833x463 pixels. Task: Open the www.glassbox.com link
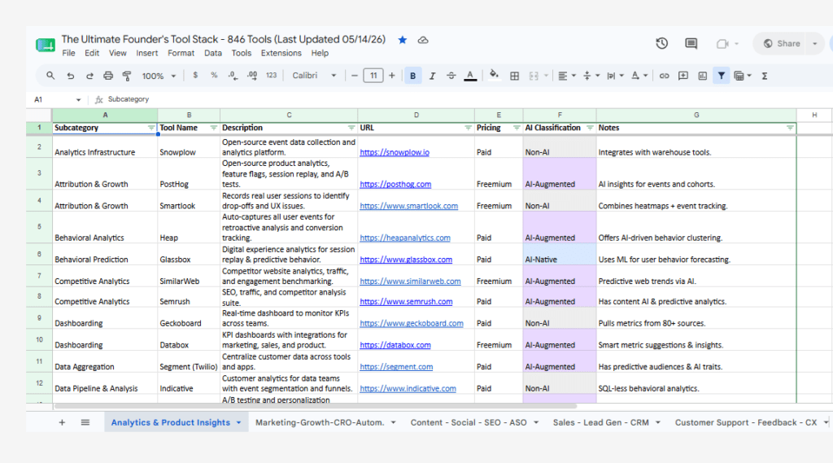pos(406,260)
